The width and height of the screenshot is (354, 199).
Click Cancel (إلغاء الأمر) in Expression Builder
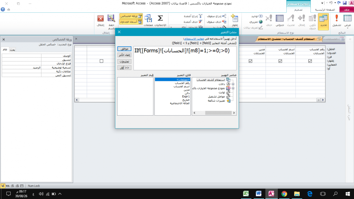point(124,55)
